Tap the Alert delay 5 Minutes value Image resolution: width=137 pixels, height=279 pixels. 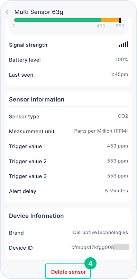tap(116, 191)
